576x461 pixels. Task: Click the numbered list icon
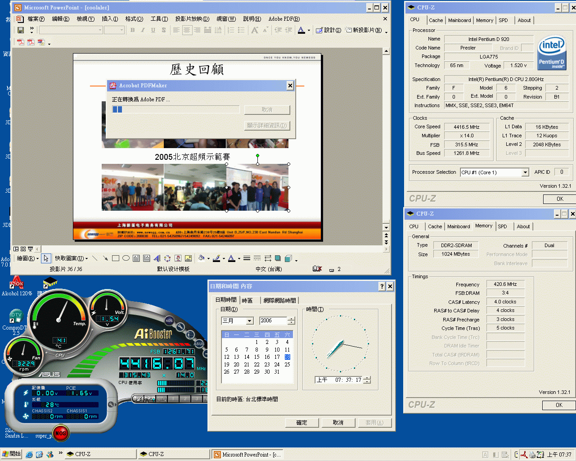231,30
